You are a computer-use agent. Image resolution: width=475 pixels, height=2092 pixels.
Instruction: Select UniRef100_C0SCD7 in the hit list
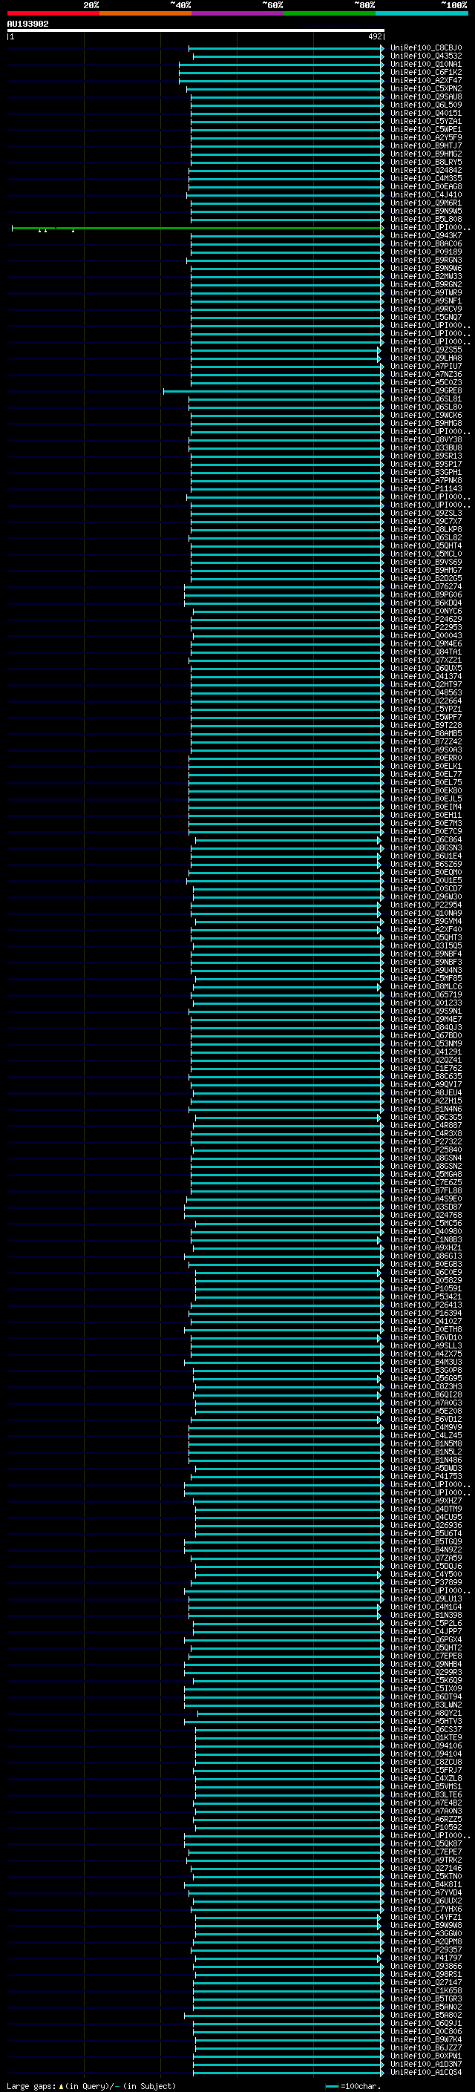point(425,889)
